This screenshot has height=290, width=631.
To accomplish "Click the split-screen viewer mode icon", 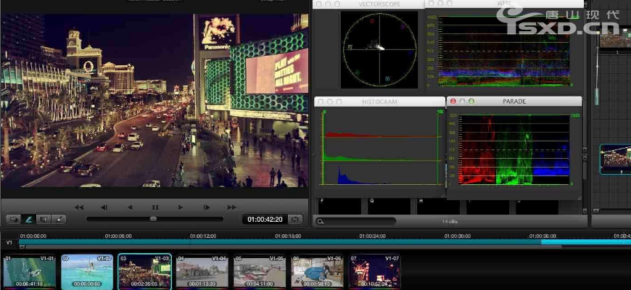I will [x=44, y=219].
